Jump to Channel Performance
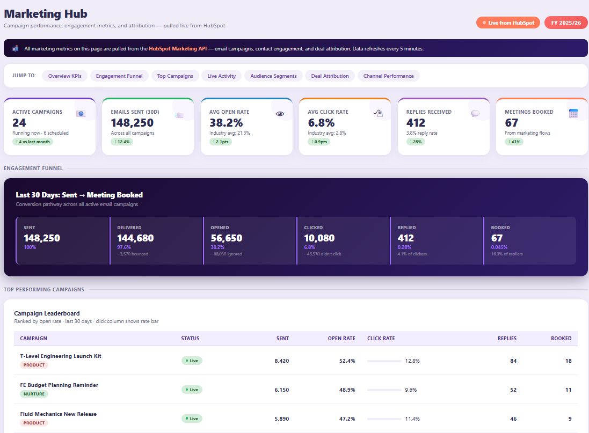Screen dimensions: 589x433 coord(388,76)
